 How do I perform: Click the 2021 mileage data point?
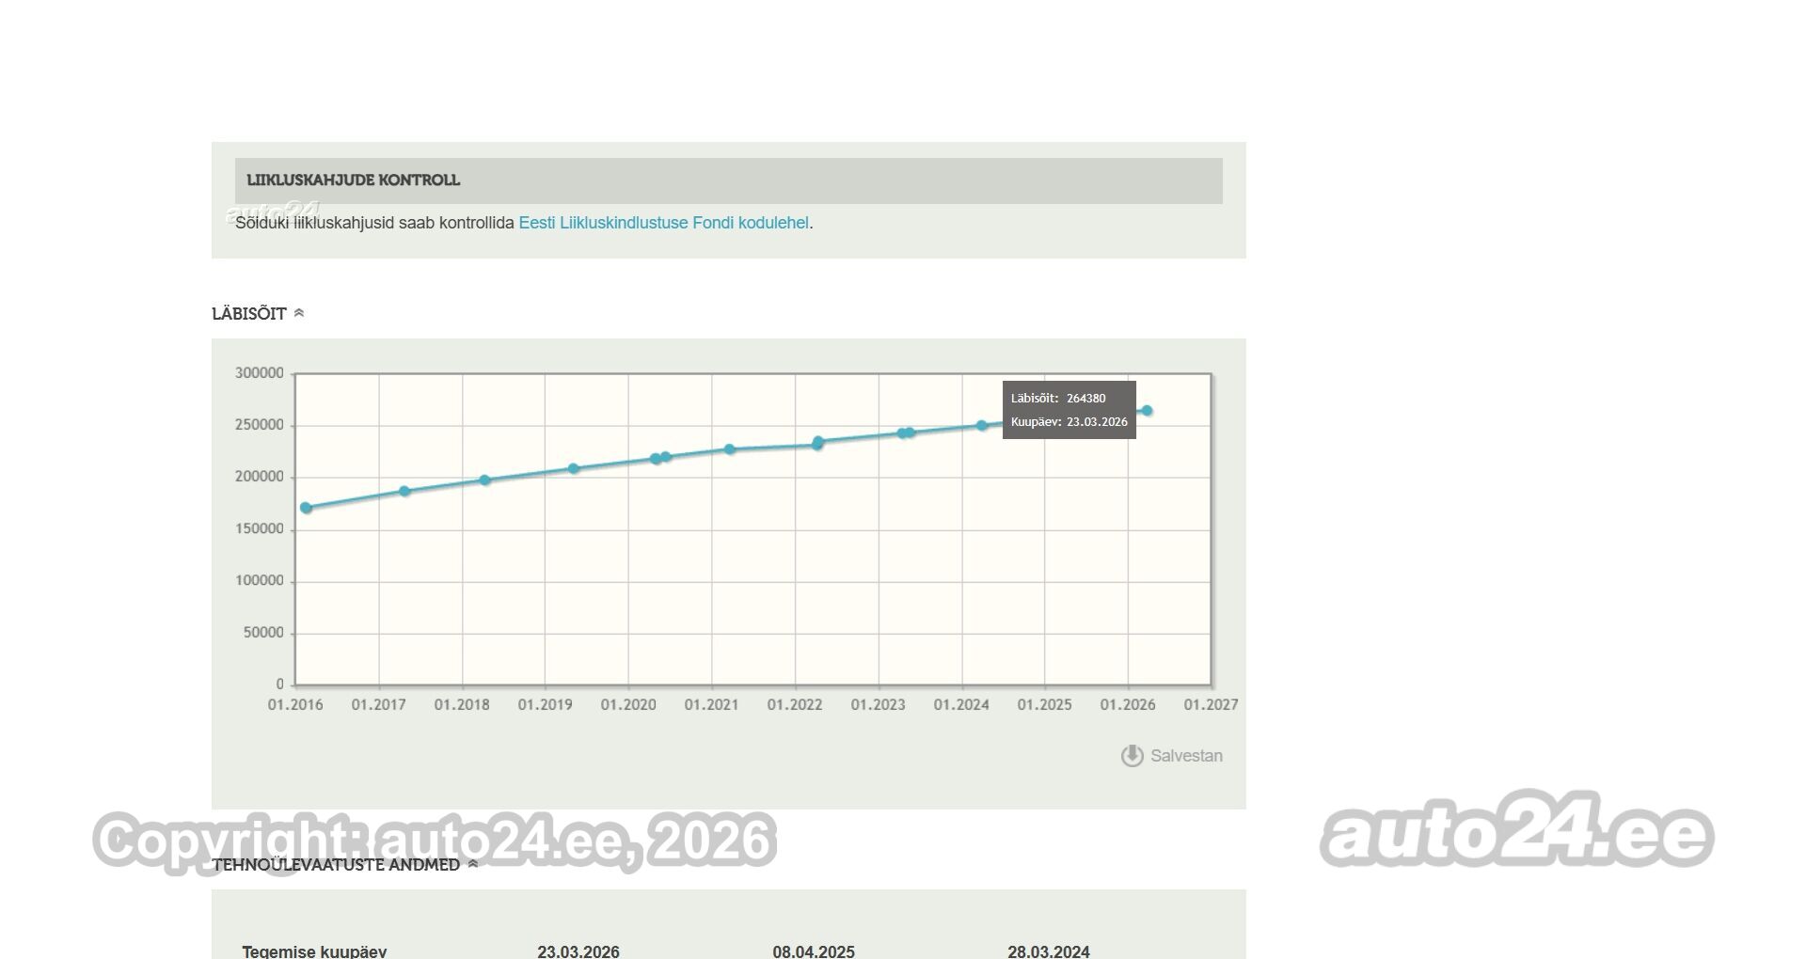(x=730, y=449)
